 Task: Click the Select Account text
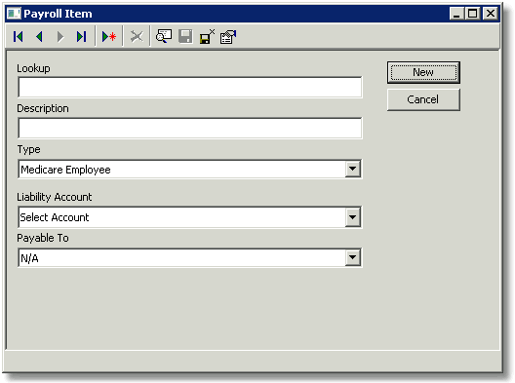(x=55, y=217)
